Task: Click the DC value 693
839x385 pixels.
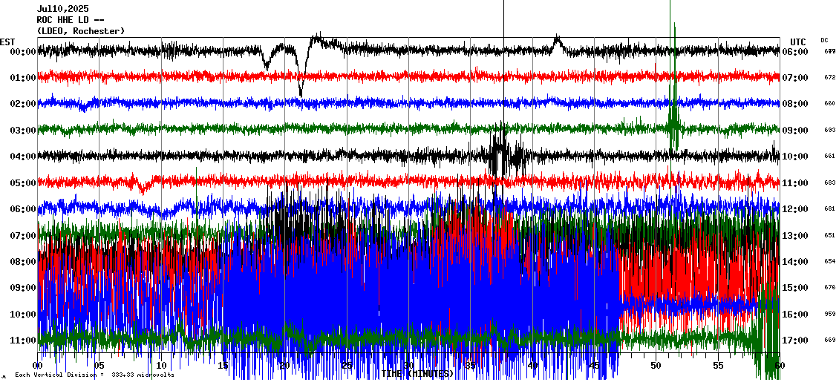Action: [829, 130]
